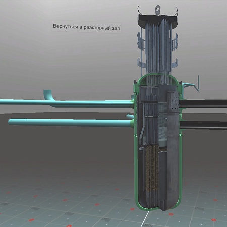The width and height of the screenshot is (227, 227).
Task: Select the curved cyan pipe elbow
Action: pos(48,95)
